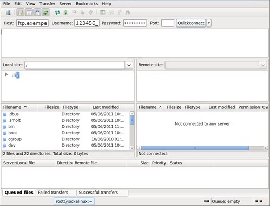The height and width of the screenshot is (206, 270).
Task: Expand the root folder tree node
Action: click(6, 74)
